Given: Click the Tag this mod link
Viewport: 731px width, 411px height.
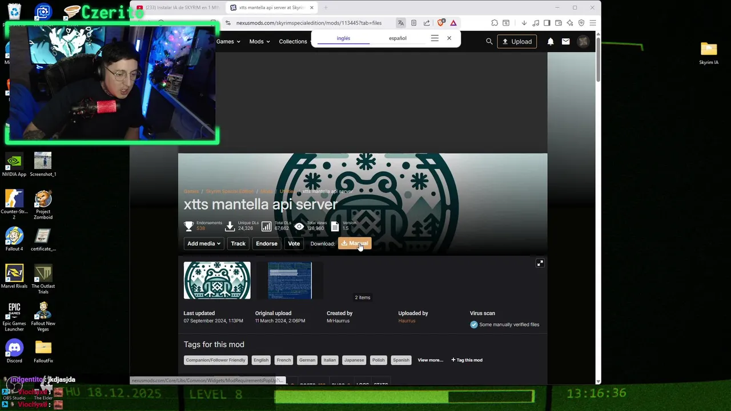Looking at the screenshot, I should (x=467, y=360).
